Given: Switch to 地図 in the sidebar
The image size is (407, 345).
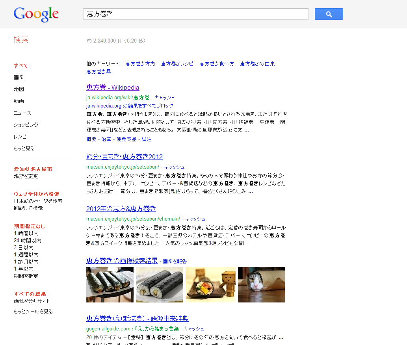Looking at the screenshot, I should 19,89.
